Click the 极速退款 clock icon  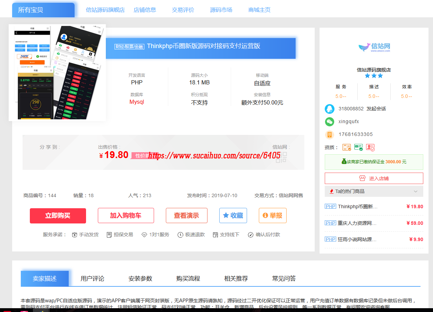(180, 235)
